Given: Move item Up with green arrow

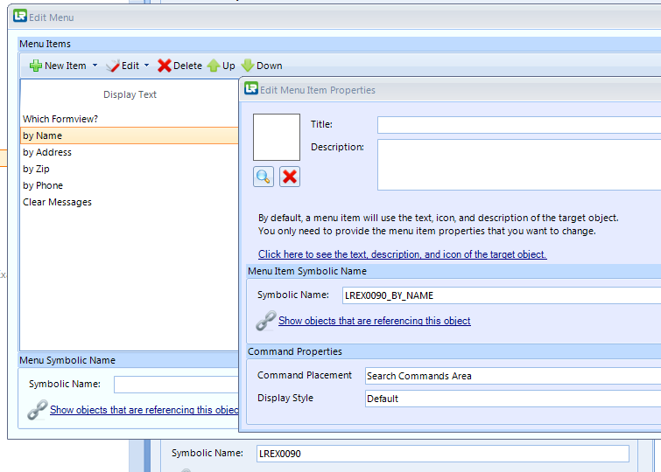Looking at the screenshot, I should click(214, 66).
